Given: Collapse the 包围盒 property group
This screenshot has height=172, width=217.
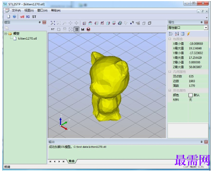Looking at the screenshot, I should pos(170,39).
